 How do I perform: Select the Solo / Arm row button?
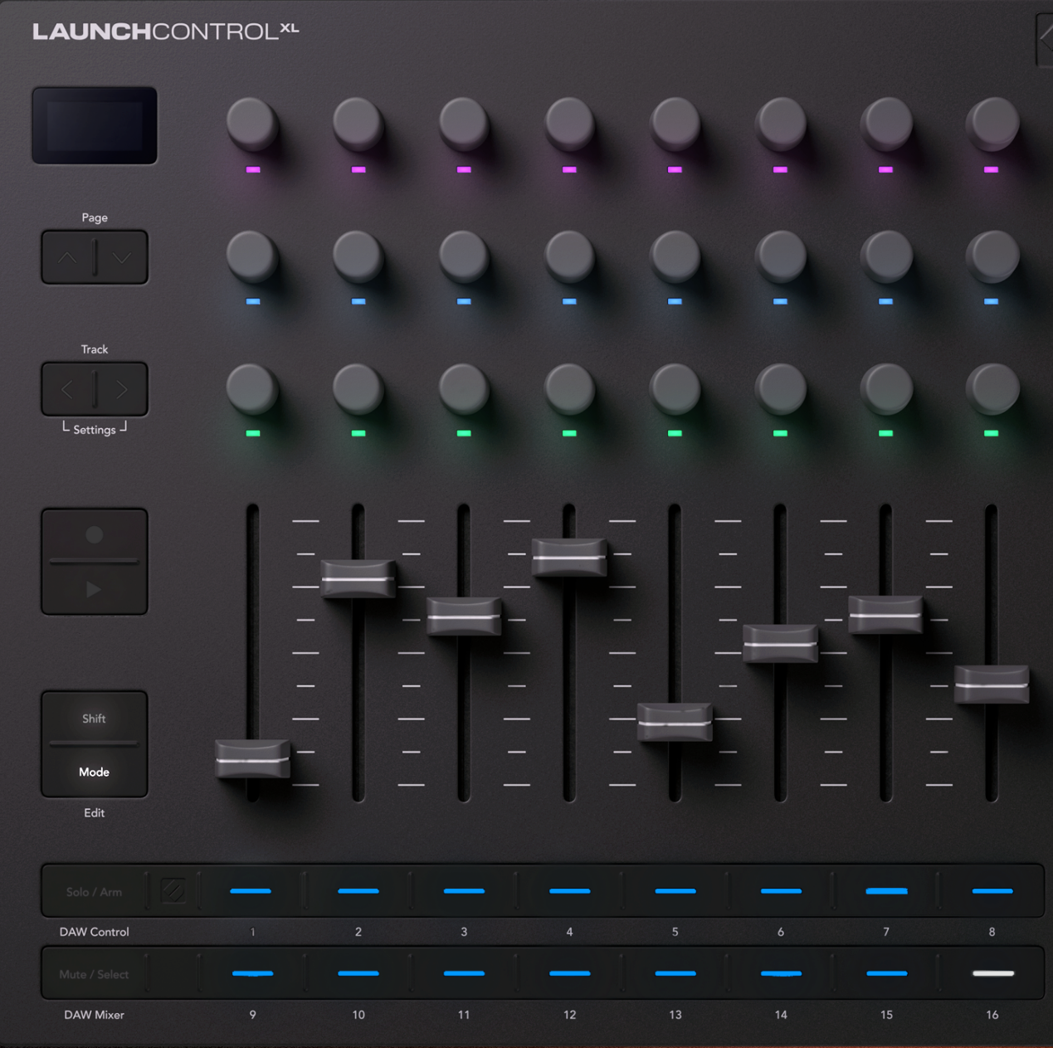tap(94, 892)
